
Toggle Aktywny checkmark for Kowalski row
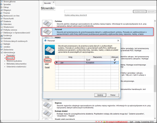coord(115,63)
